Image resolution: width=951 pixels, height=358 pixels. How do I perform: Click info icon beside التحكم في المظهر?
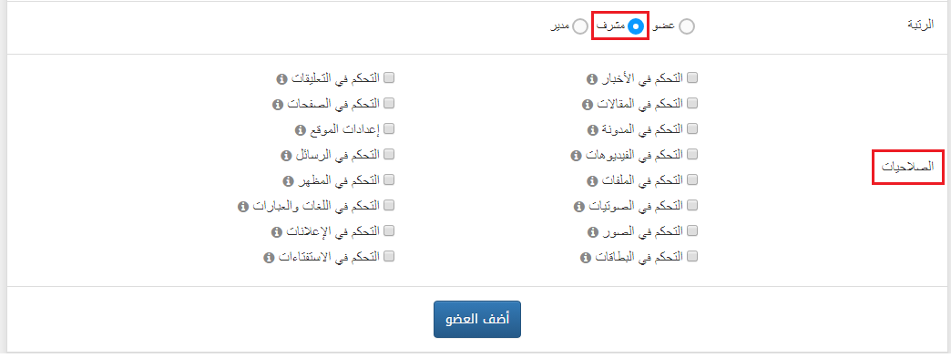(288, 180)
